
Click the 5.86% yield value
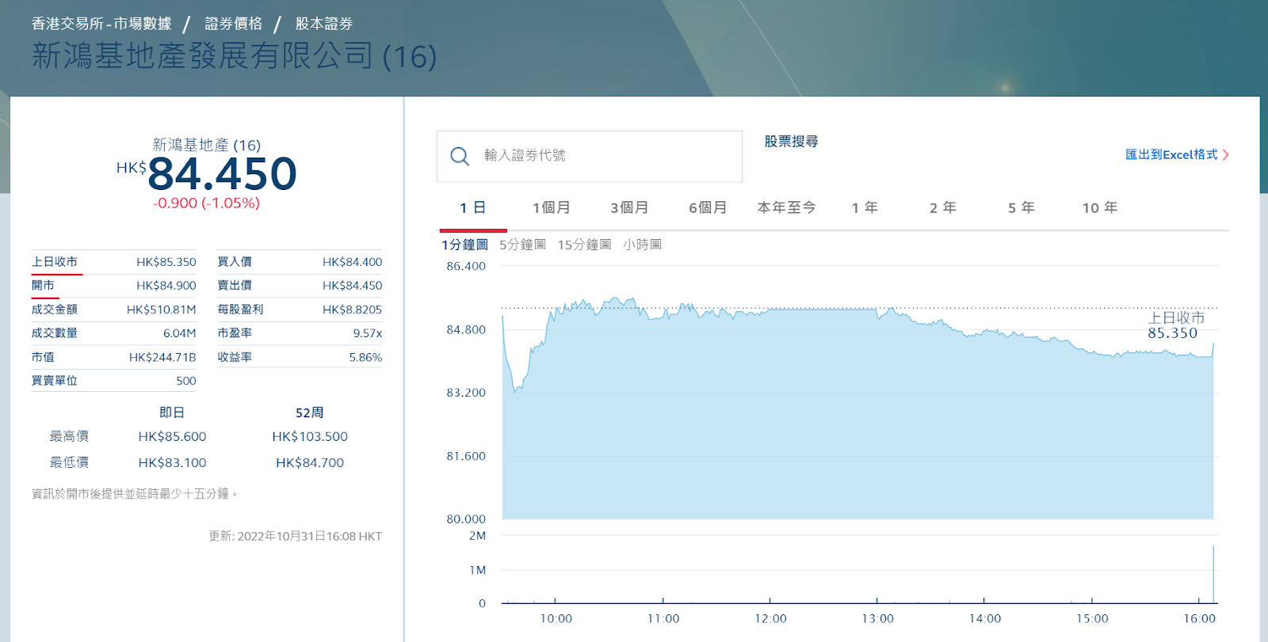[365, 357]
